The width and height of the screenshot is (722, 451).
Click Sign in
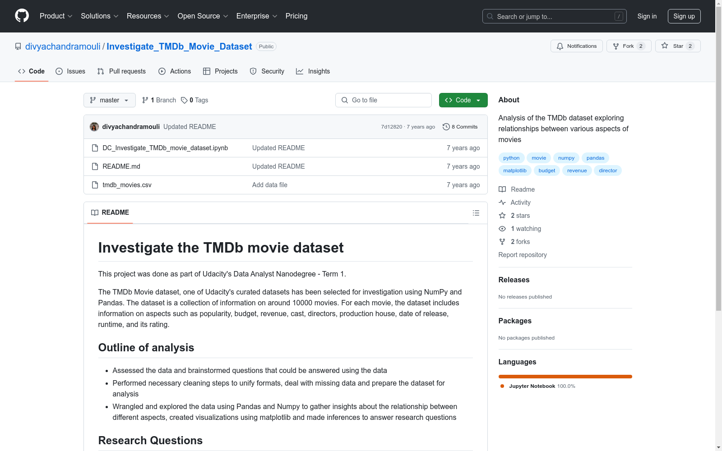point(647,16)
